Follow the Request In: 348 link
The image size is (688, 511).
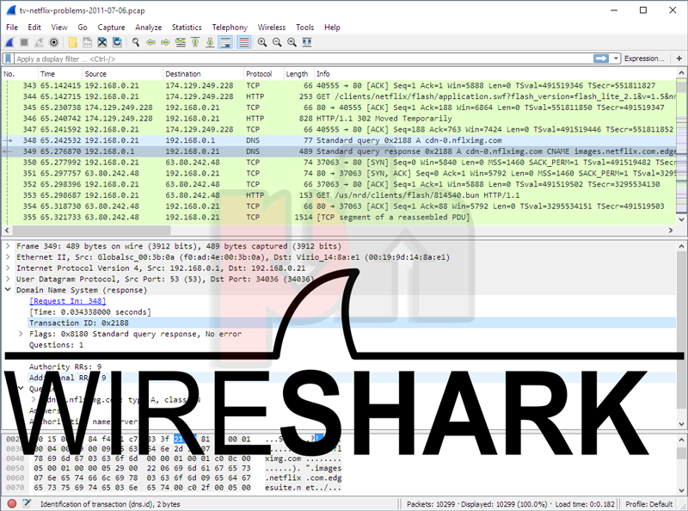tap(68, 301)
